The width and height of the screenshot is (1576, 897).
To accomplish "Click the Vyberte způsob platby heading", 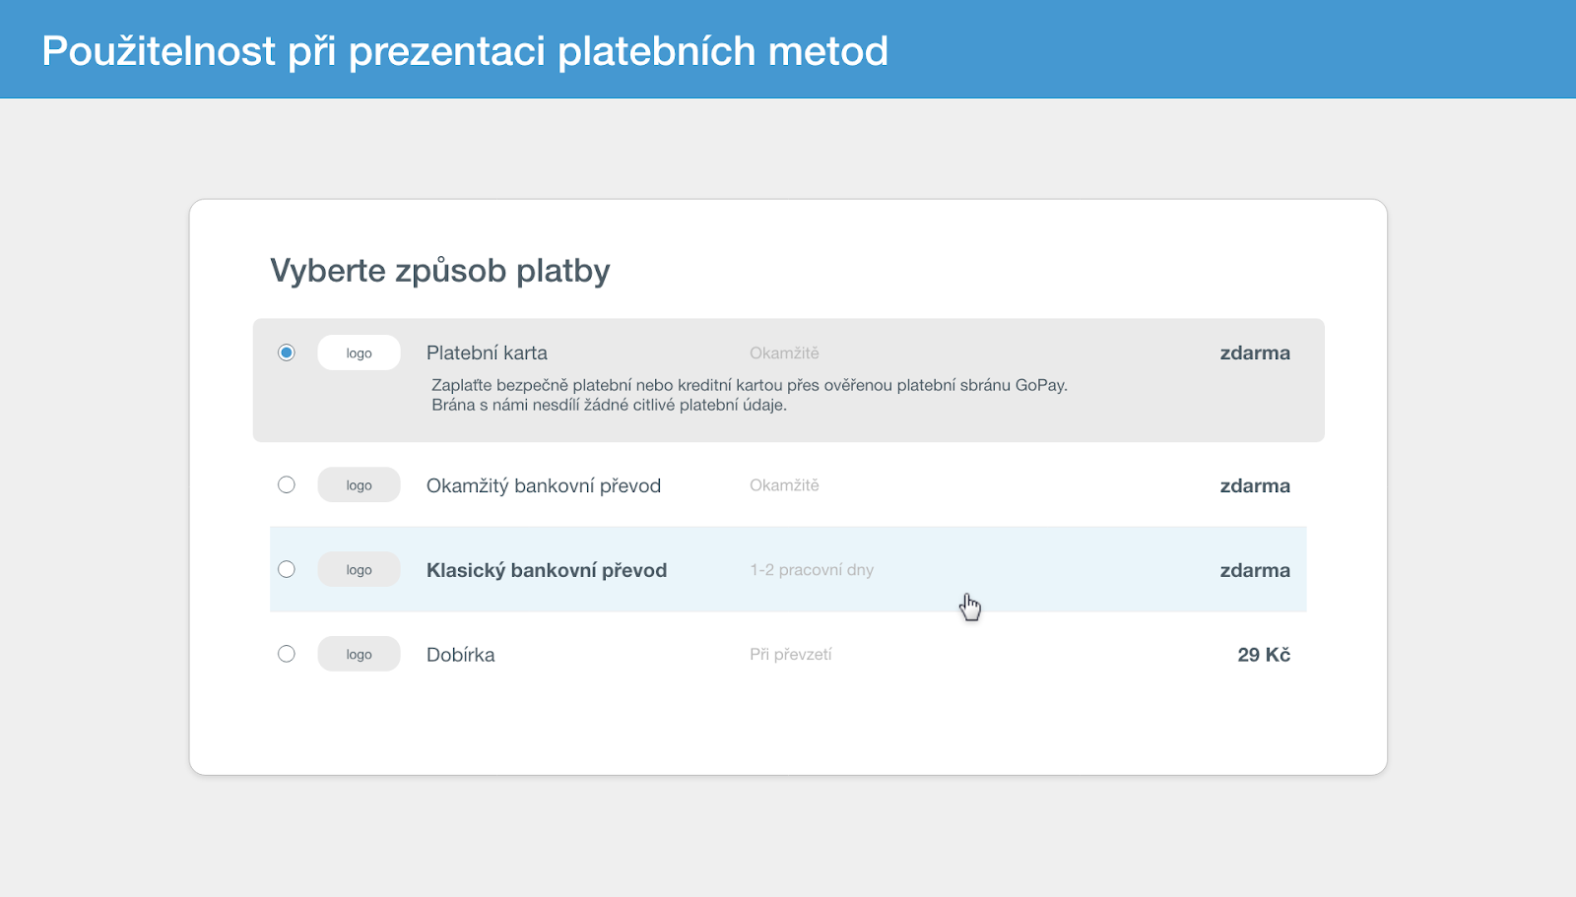I will click(440, 271).
